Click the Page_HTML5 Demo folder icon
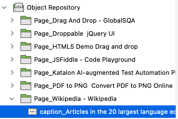Image resolution: width=178 pixels, height=119 pixels. (x=26, y=46)
